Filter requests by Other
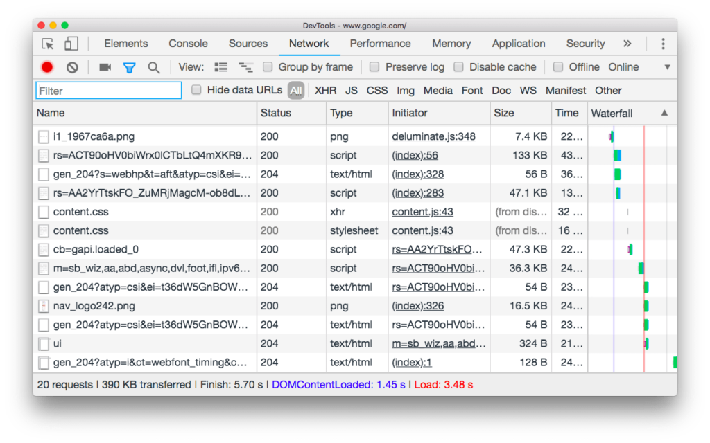The width and height of the screenshot is (710, 443). [608, 91]
